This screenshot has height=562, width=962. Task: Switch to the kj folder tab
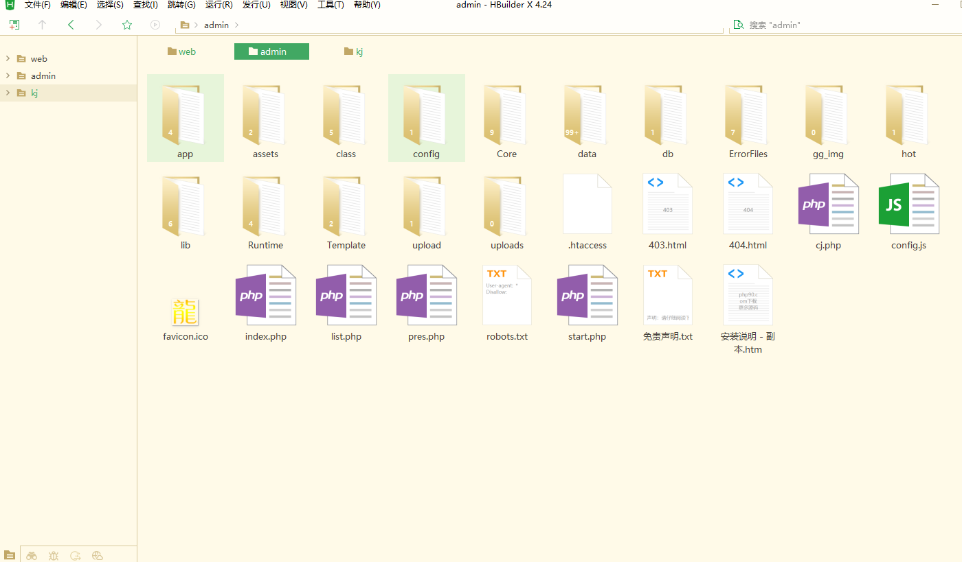(x=354, y=51)
